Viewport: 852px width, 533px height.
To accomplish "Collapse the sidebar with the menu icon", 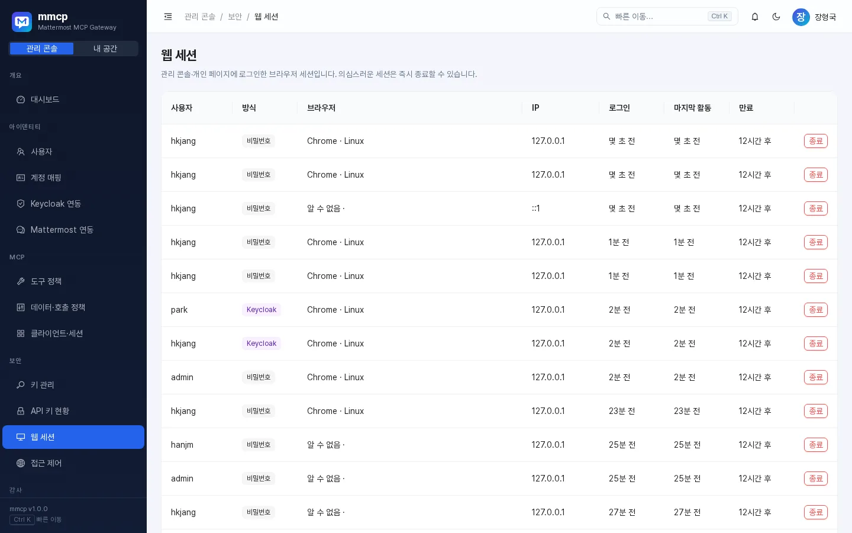I will 168,17.
